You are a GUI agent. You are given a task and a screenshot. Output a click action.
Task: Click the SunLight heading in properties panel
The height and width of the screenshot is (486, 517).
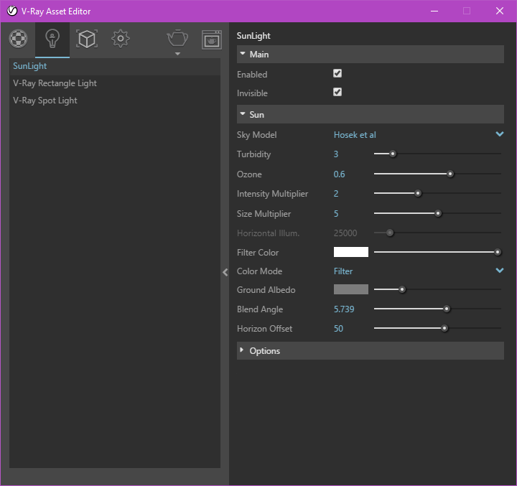[253, 36]
